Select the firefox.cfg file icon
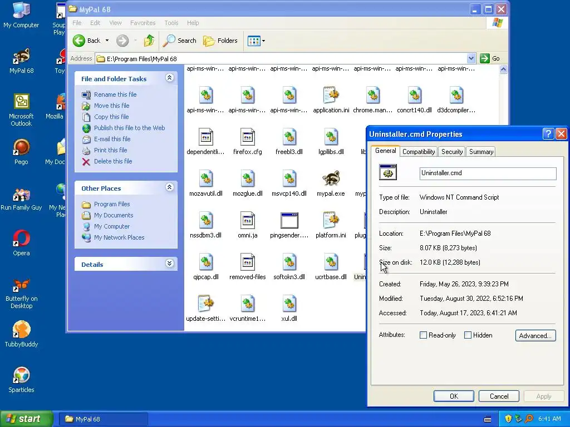The width and height of the screenshot is (570, 427). click(x=248, y=137)
